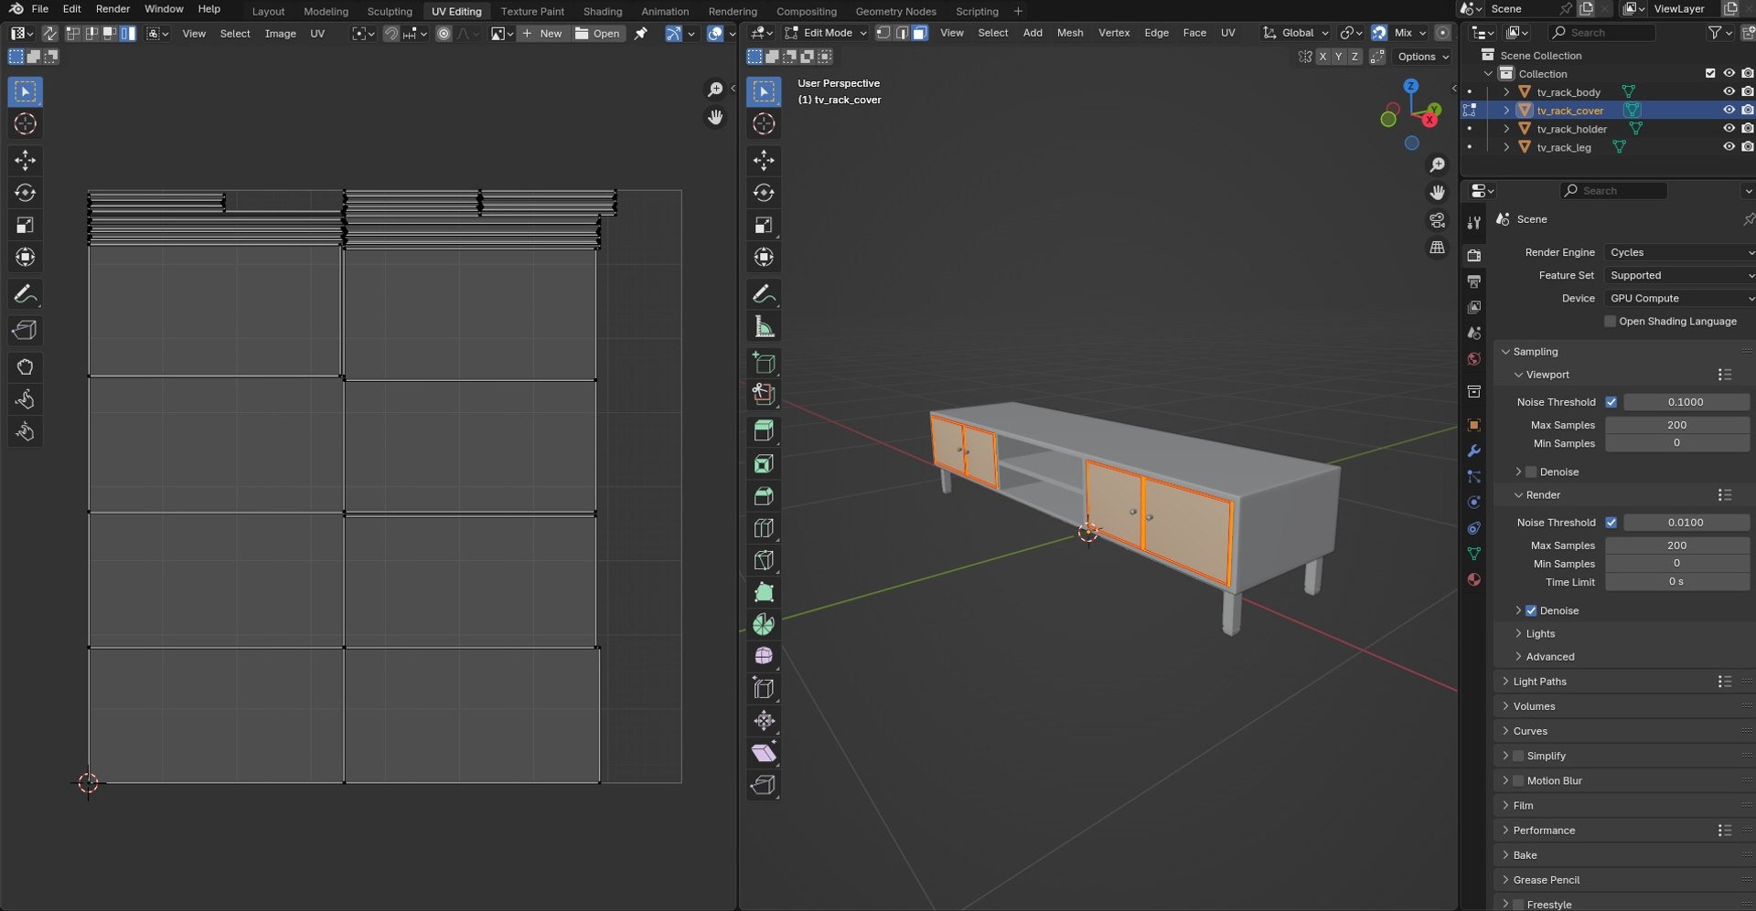The image size is (1756, 911).
Task: Select the Loop Cut tool
Action: 764,528
